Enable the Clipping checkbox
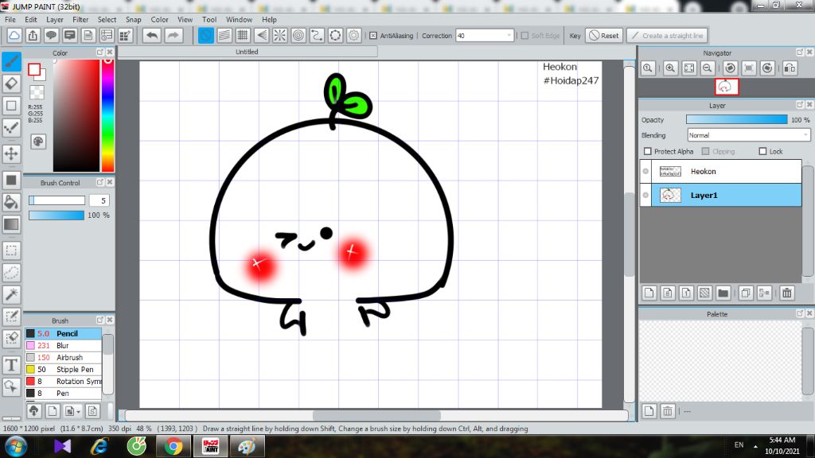 [705, 151]
